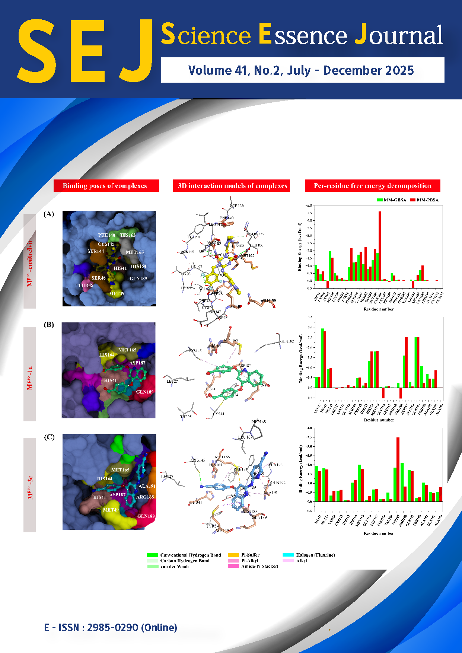The image size is (462, 653).
Task: Click the cyan Halogen (Fluorine) legend swatch
Action: tap(288, 555)
